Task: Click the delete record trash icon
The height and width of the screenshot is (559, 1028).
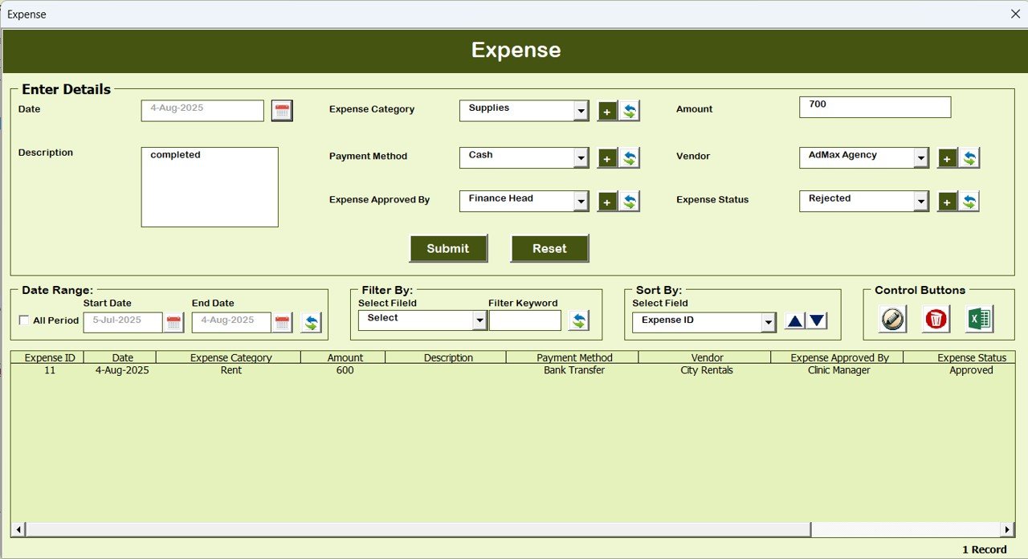Action: click(x=936, y=319)
